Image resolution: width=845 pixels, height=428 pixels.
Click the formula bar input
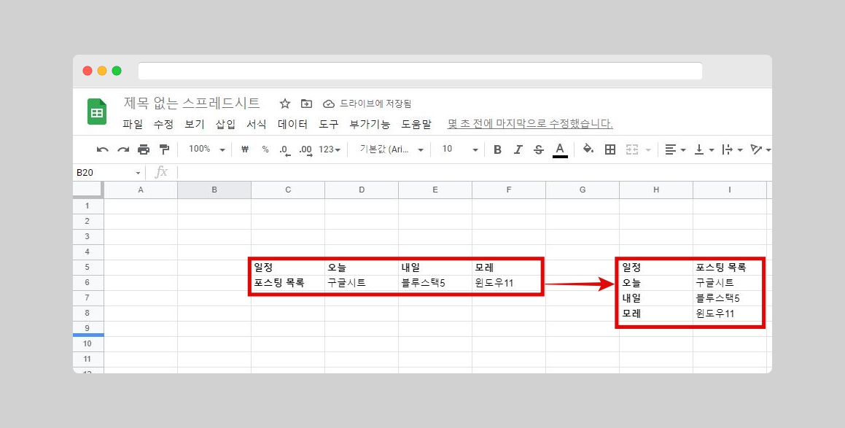pyautogui.click(x=474, y=173)
